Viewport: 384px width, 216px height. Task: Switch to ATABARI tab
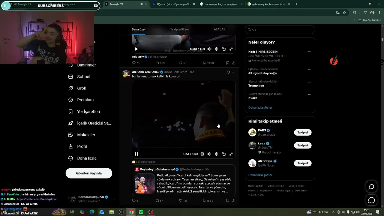pyautogui.click(x=220, y=29)
